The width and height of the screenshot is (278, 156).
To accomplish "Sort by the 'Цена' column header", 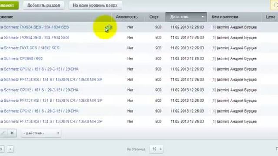I will (270, 17).
